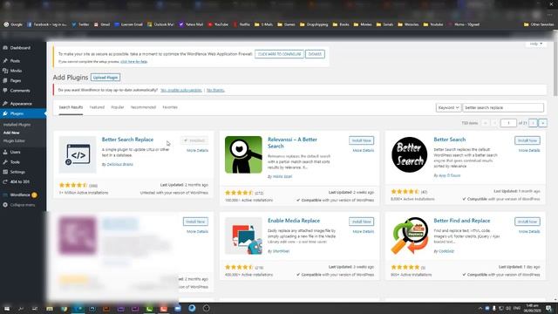Switch to the Featured tab
The height and width of the screenshot is (314, 558).
point(97,107)
